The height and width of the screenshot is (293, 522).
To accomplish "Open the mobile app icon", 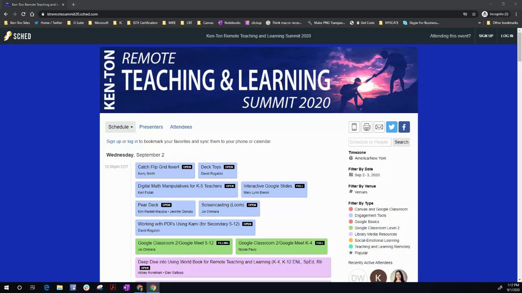I will point(354,127).
